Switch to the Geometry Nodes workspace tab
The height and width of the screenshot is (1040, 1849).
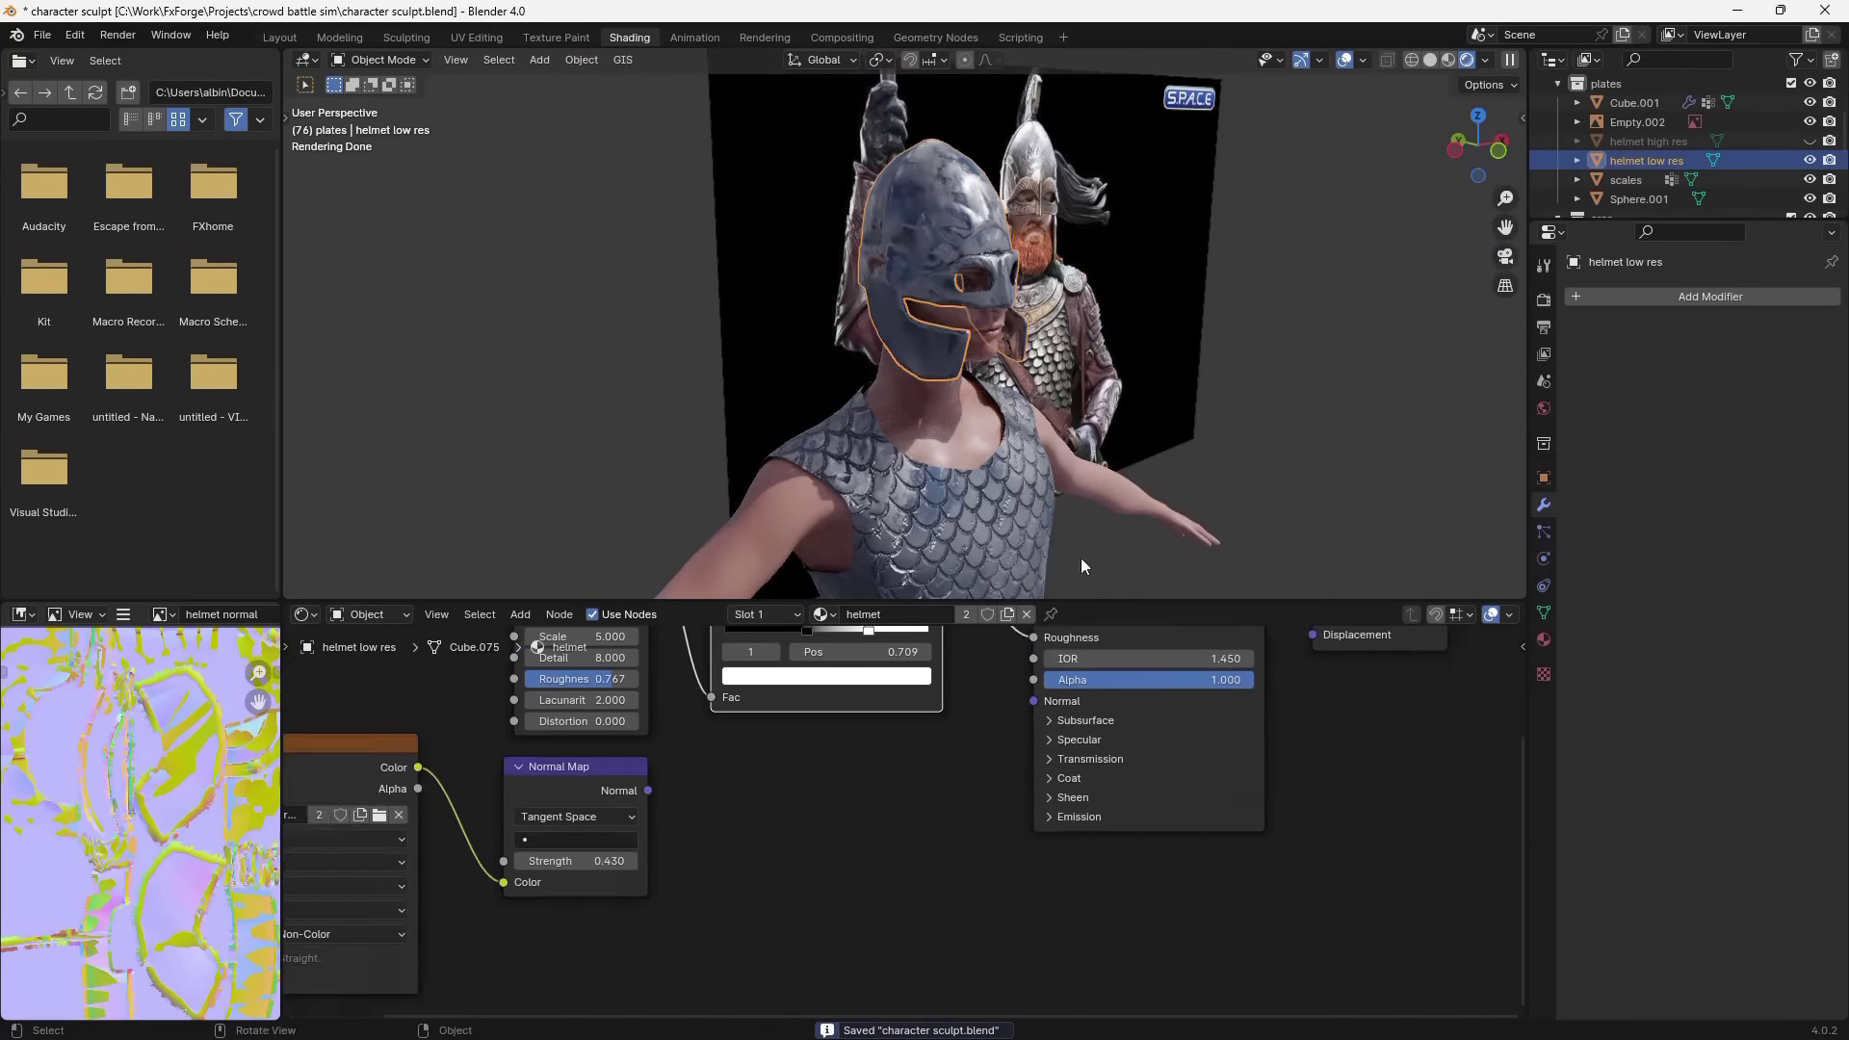(935, 38)
